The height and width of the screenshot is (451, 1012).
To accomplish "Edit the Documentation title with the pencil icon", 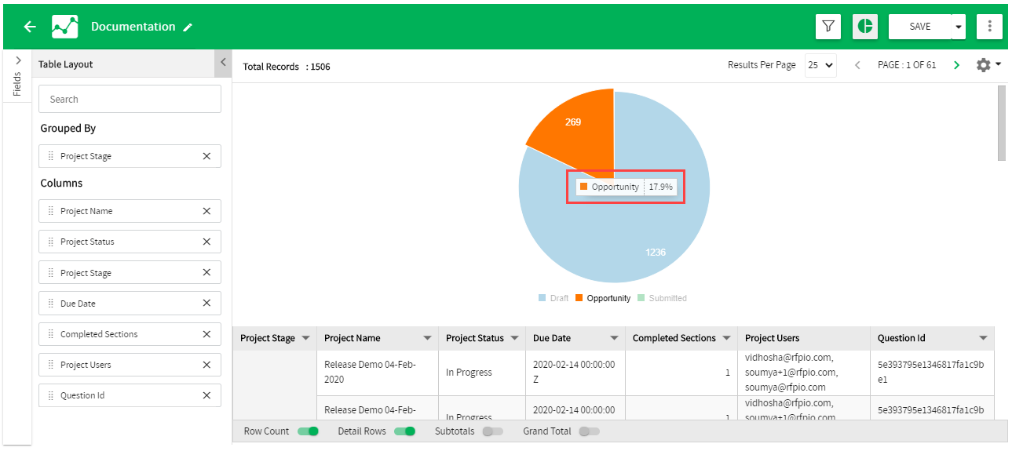I will click(x=188, y=27).
